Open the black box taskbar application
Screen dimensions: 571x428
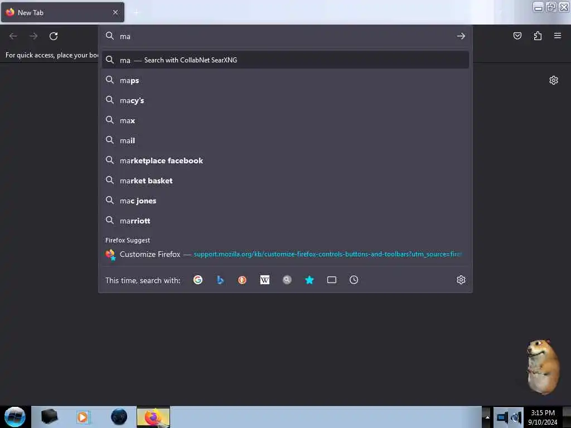pos(49,417)
